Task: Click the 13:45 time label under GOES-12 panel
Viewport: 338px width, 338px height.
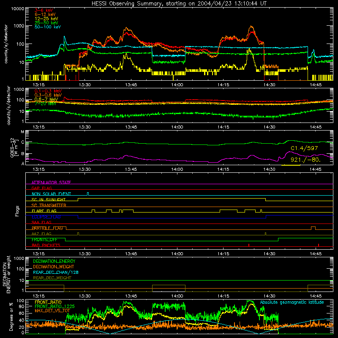Action: (x=131, y=169)
